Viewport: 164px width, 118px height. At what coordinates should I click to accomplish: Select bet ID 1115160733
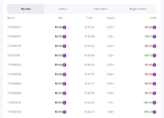point(14,112)
